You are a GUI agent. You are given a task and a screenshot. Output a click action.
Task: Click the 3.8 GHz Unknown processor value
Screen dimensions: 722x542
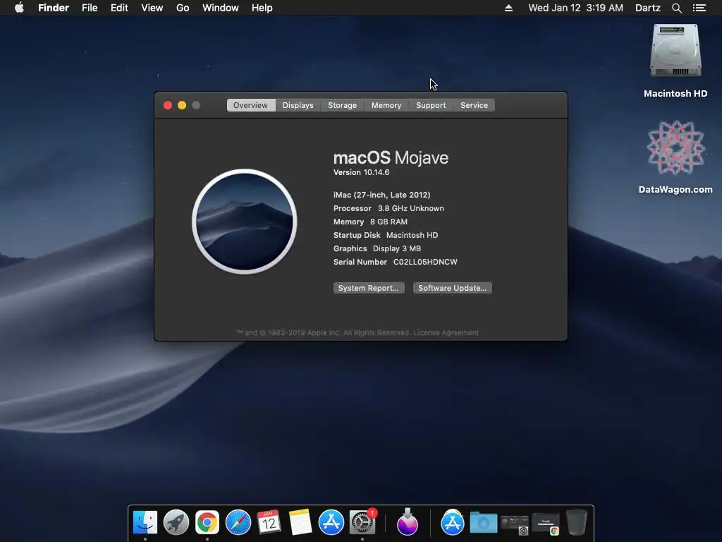(411, 208)
